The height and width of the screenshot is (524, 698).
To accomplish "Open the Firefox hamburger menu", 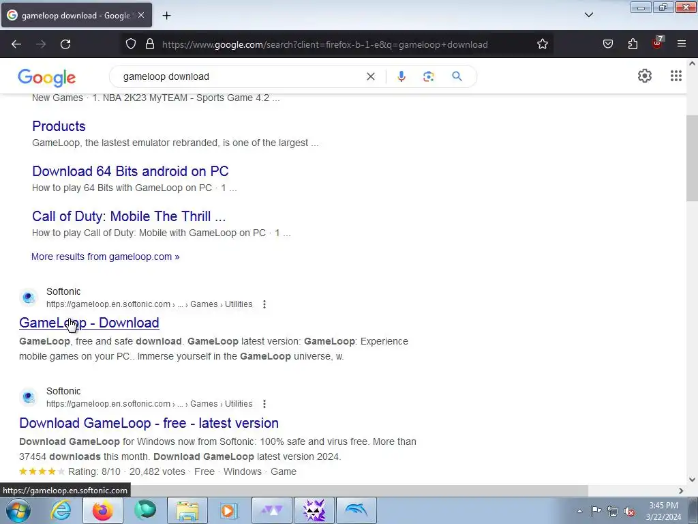I will (x=682, y=44).
